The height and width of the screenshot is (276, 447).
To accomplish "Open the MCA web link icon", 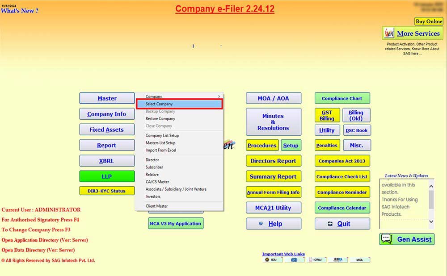I will [x=360, y=259].
